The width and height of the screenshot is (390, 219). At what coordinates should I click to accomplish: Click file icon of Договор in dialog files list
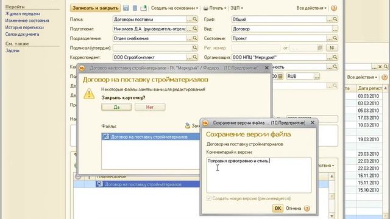click(106, 136)
